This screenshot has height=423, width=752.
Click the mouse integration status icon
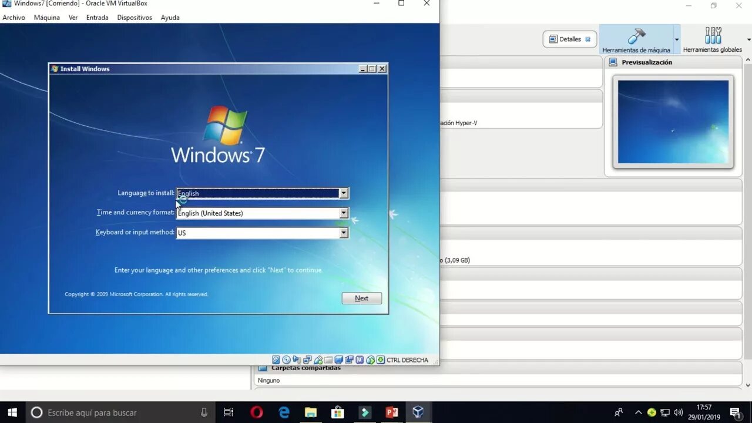point(370,360)
